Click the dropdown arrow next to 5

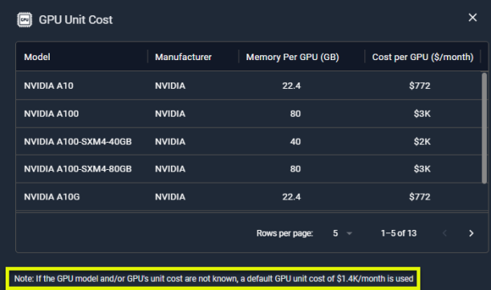click(350, 233)
